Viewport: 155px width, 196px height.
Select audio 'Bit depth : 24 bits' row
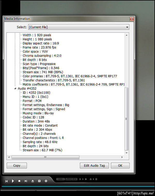35,146
